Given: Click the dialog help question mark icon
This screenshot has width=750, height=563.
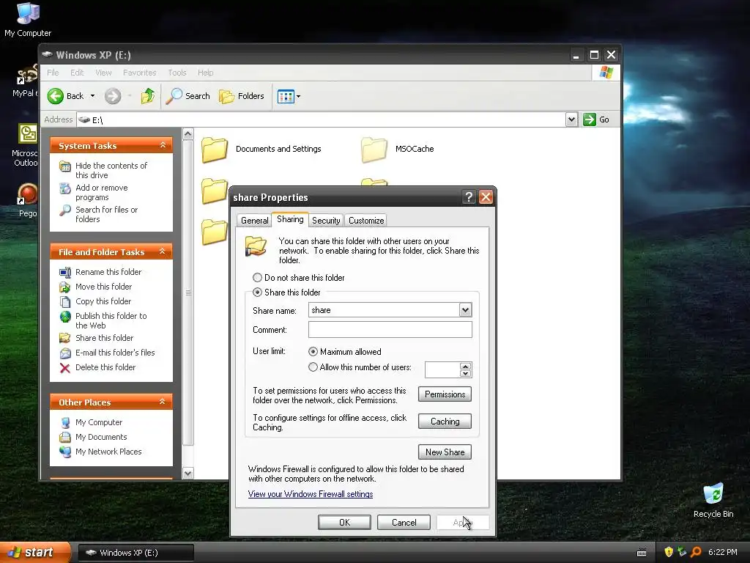Looking at the screenshot, I should pos(469,196).
